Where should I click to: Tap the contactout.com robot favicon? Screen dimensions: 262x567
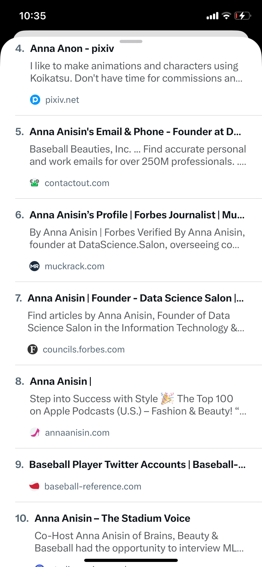pyautogui.click(x=34, y=183)
